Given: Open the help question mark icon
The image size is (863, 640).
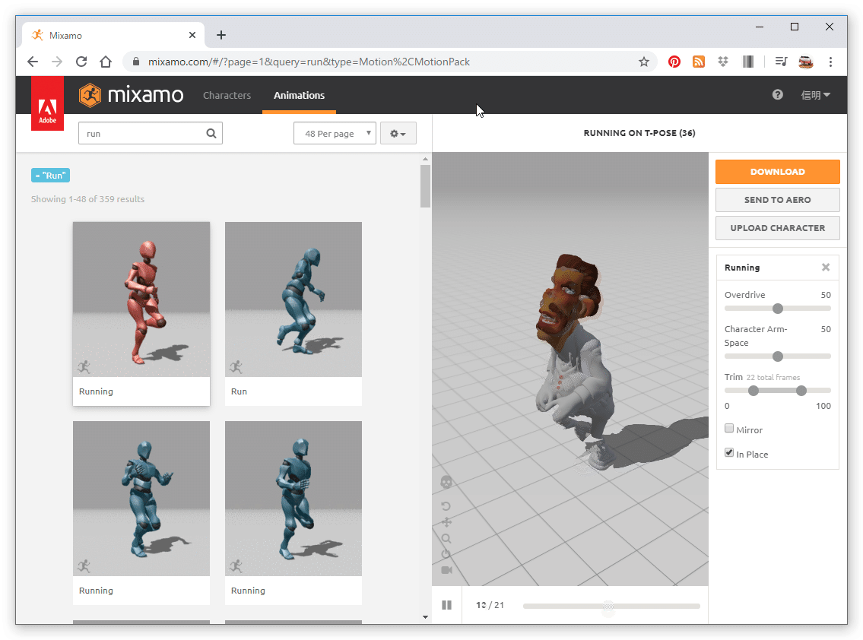Looking at the screenshot, I should pyautogui.click(x=777, y=95).
